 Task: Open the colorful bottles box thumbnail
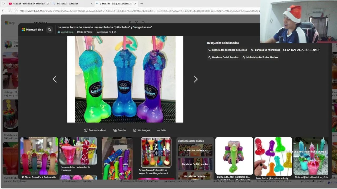(117, 158)
